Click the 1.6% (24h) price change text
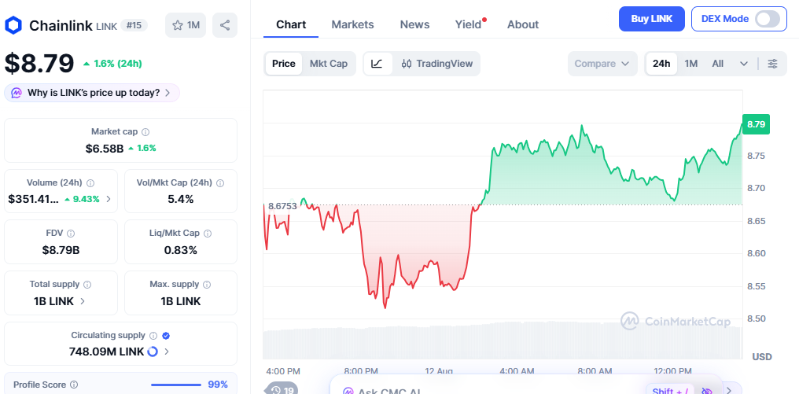This screenshot has width=799, height=394. [118, 64]
